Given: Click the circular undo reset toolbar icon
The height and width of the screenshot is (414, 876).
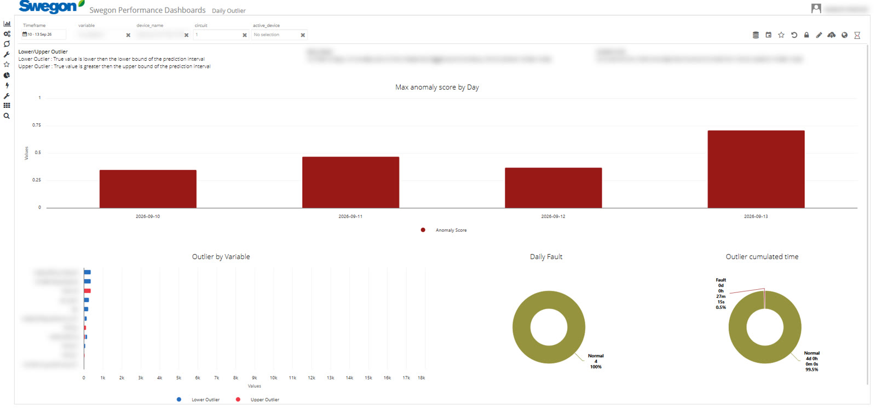Looking at the screenshot, I should coord(794,35).
